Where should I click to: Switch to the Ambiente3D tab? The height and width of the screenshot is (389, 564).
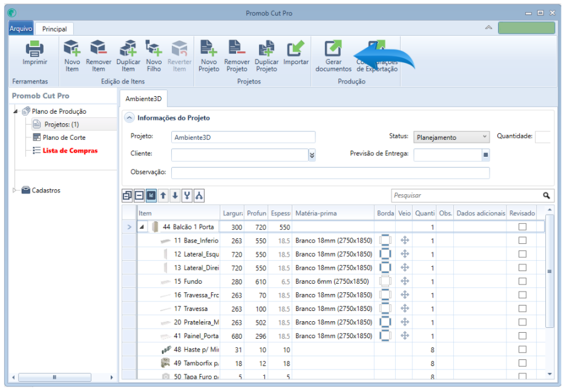[x=143, y=99]
